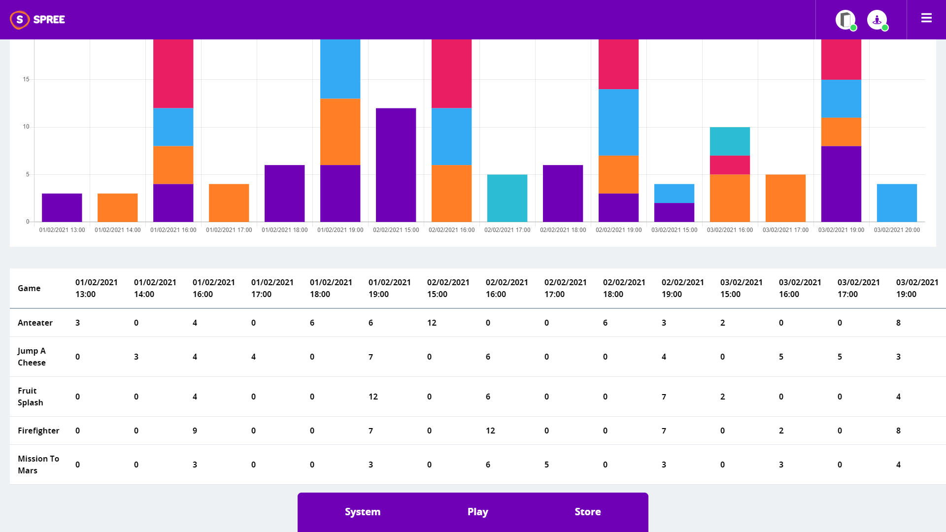Click the 01/02/2021 13:00 table column header
This screenshot has height=532, width=946.
[97, 288]
